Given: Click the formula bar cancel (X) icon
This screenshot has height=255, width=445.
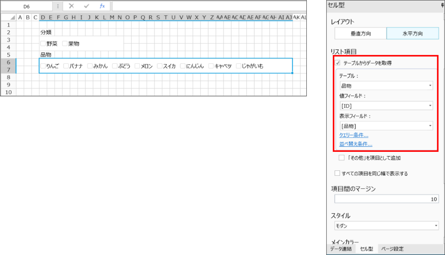Looking at the screenshot, I should point(71,6).
